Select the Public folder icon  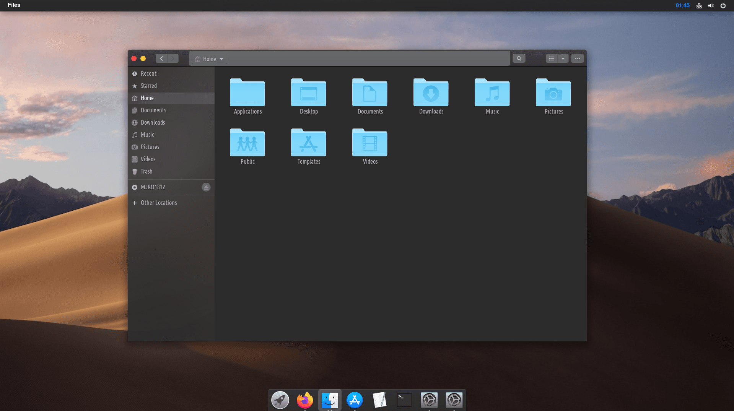tap(247, 143)
